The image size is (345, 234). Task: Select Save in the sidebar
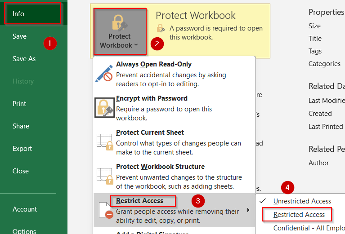[x=19, y=36]
